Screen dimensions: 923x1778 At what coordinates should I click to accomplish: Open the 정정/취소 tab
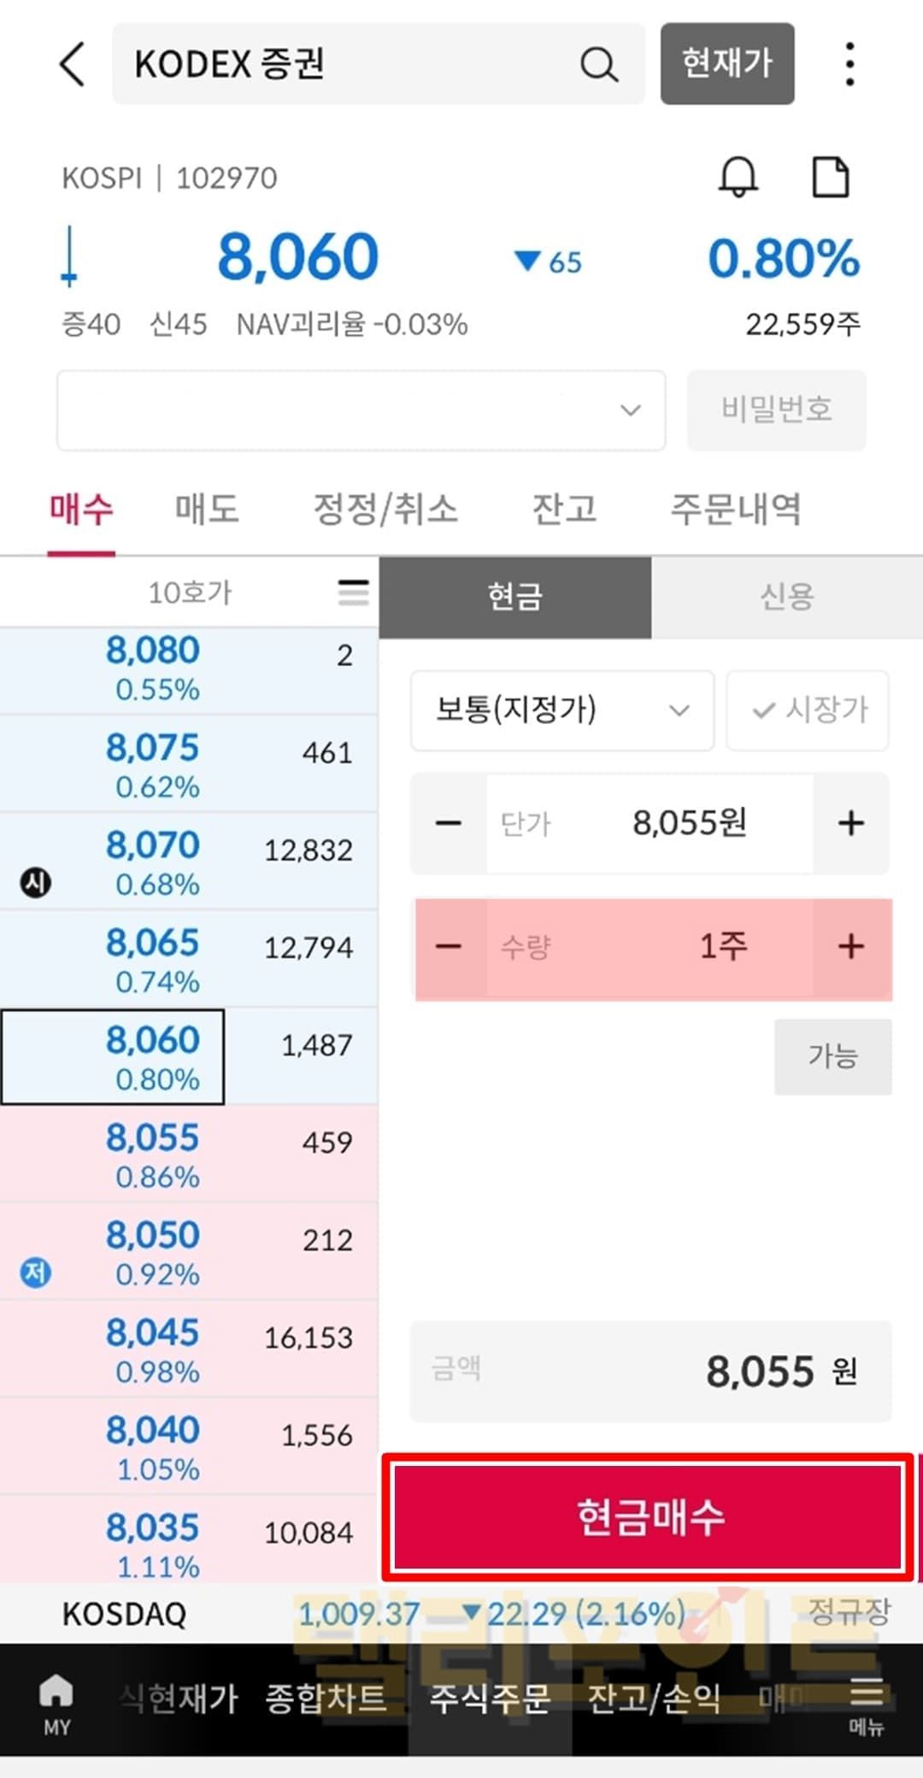pyautogui.click(x=385, y=509)
